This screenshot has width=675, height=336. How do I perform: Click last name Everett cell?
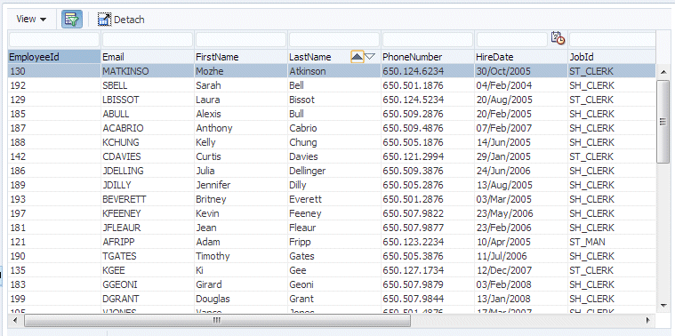(334, 199)
